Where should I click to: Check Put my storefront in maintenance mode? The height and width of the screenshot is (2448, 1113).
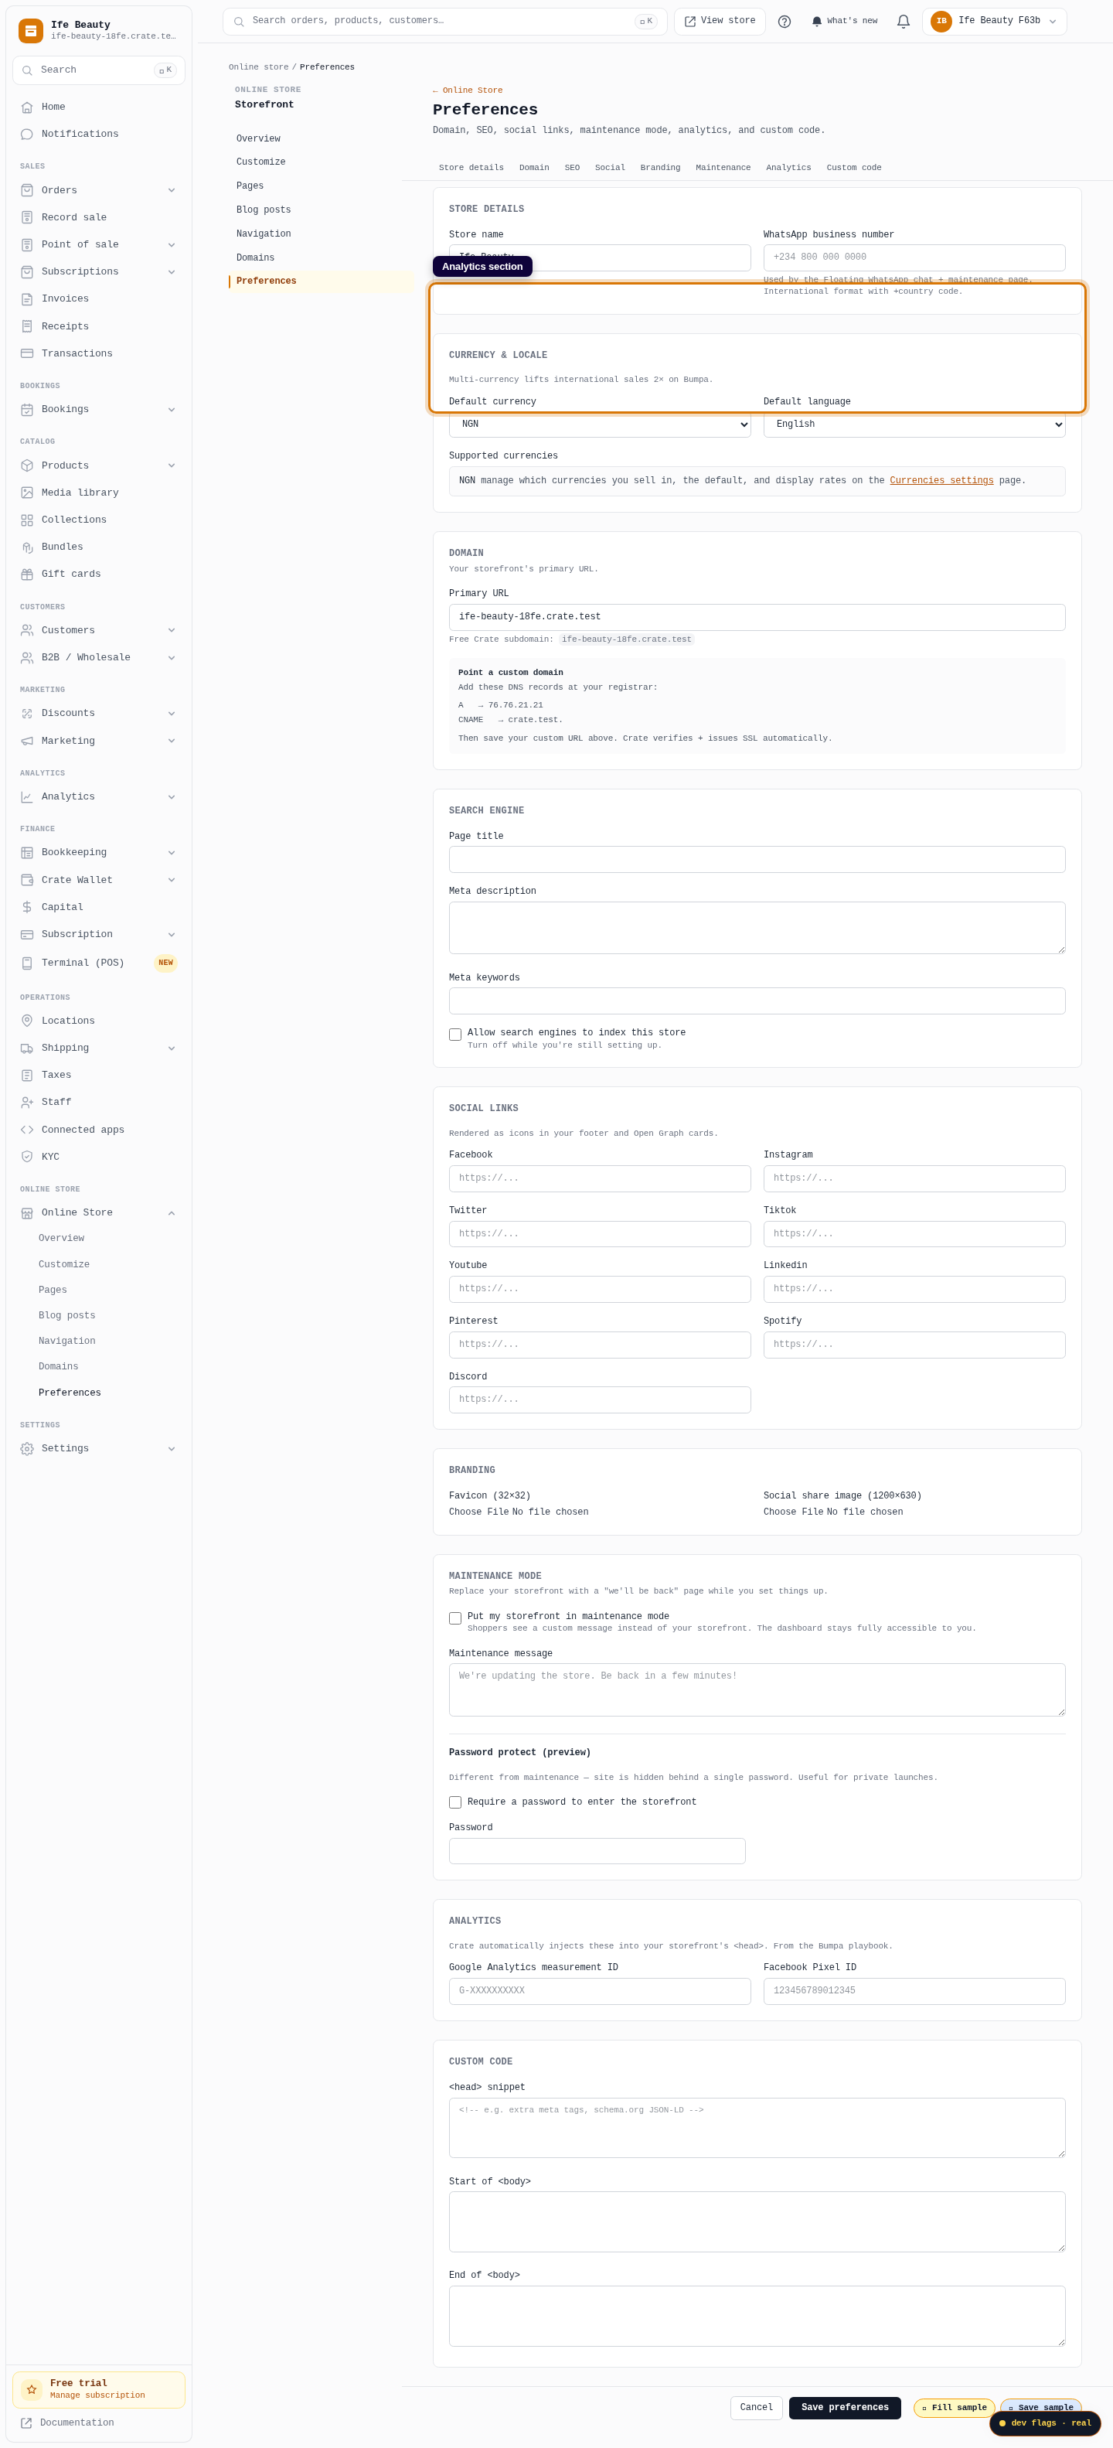455,1618
